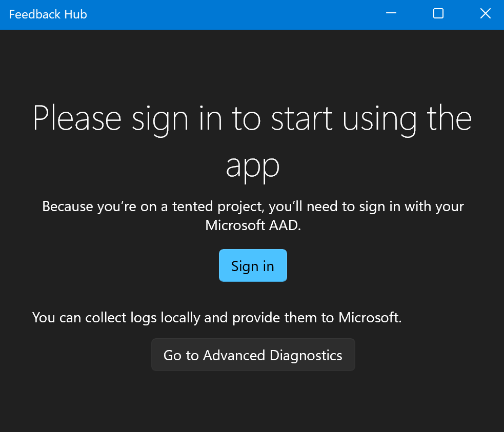Sign in with your Microsoft AAD account
Viewport: 504px width, 432px height.
(253, 265)
